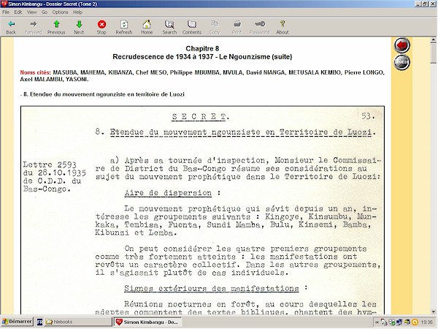The image size is (438, 329).
Task: Click the round gray Home button
Action: (401, 63)
